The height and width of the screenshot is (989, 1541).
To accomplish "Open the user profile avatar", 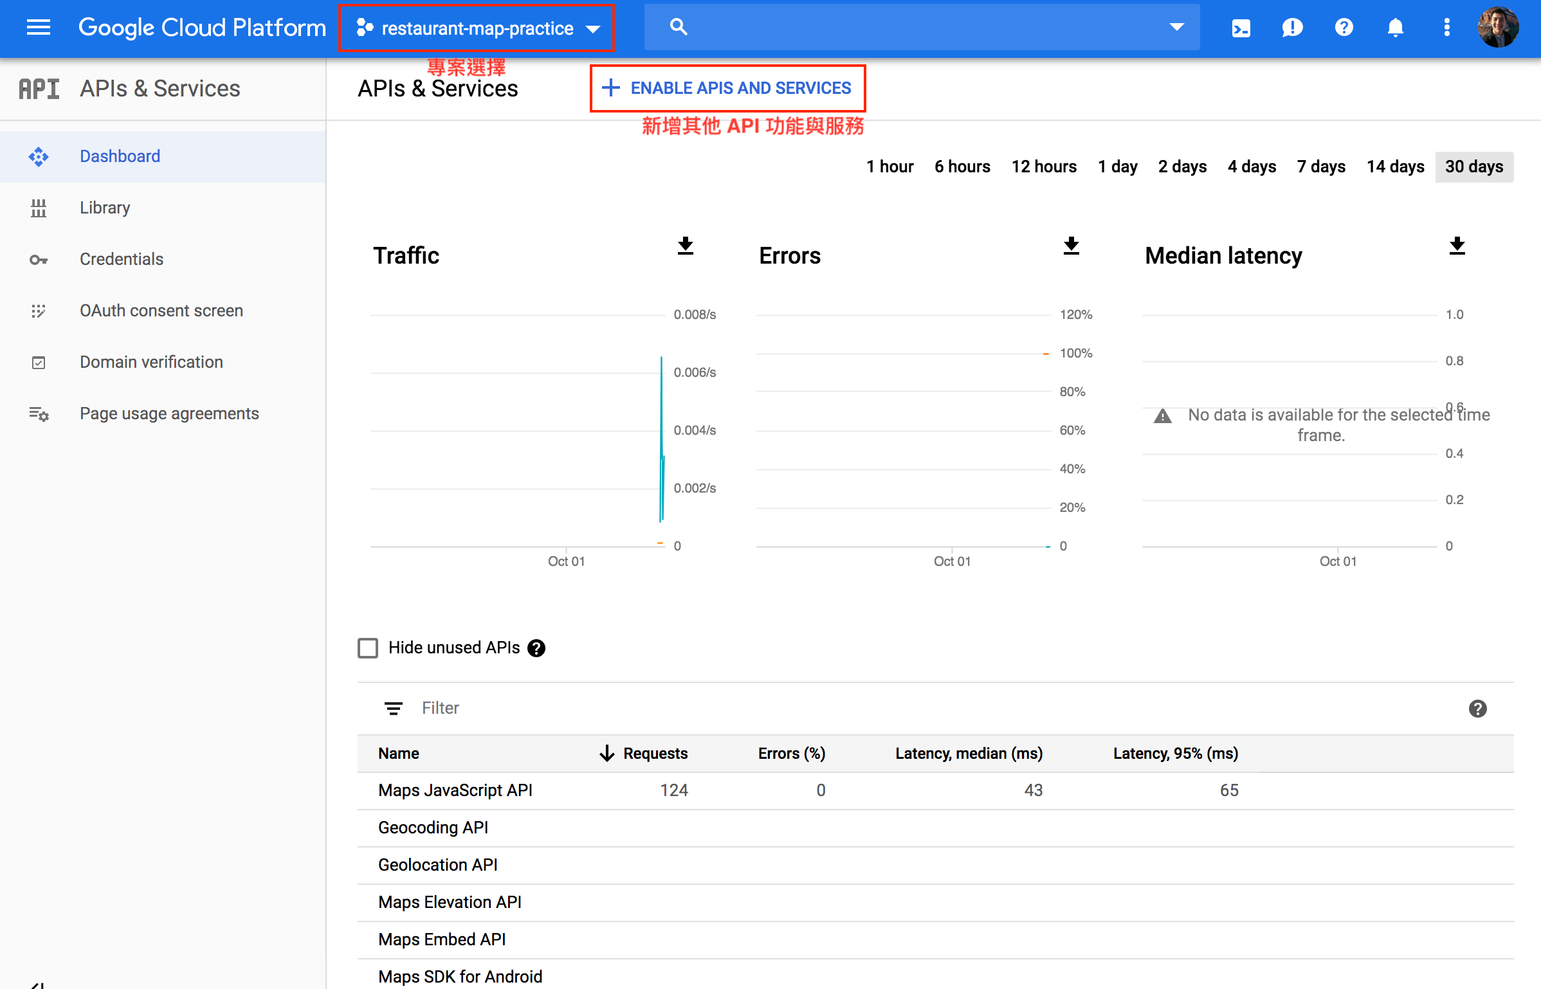I will tap(1498, 28).
